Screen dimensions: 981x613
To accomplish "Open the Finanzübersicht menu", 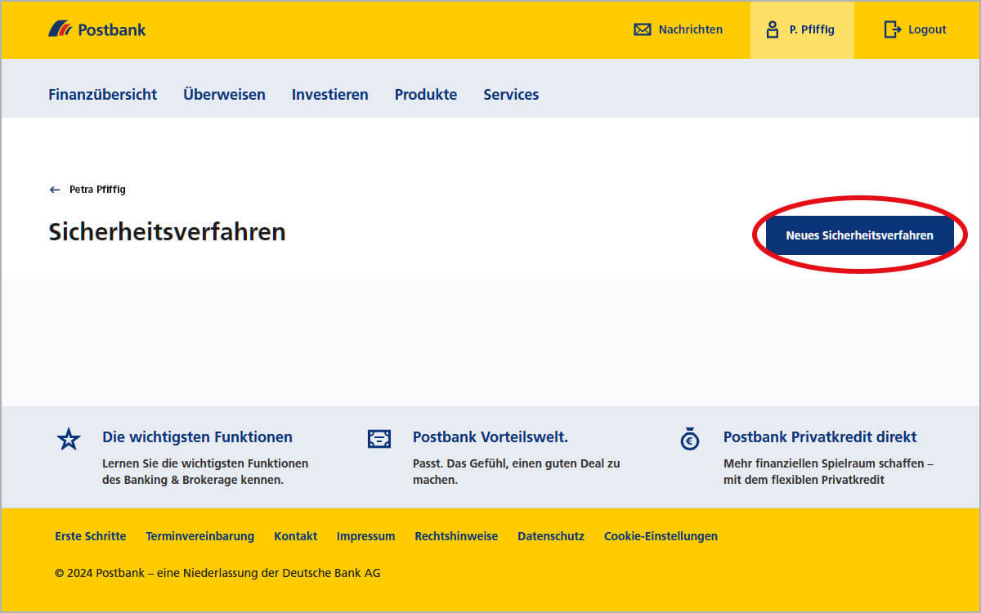I will coord(102,94).
